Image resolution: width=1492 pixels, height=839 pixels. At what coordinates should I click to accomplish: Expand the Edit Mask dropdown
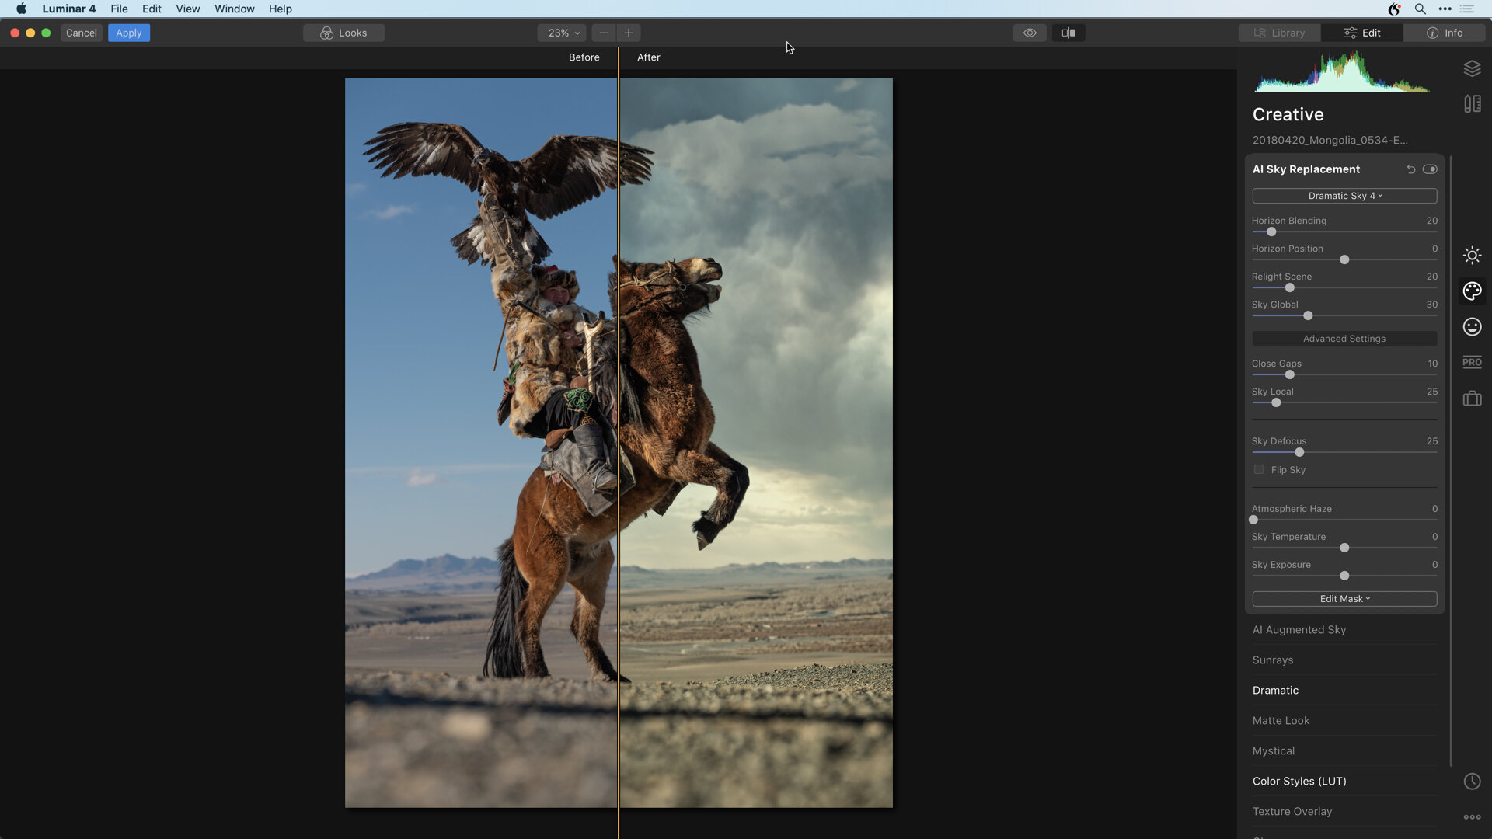pyautogui.click(x=1344, y=599)
